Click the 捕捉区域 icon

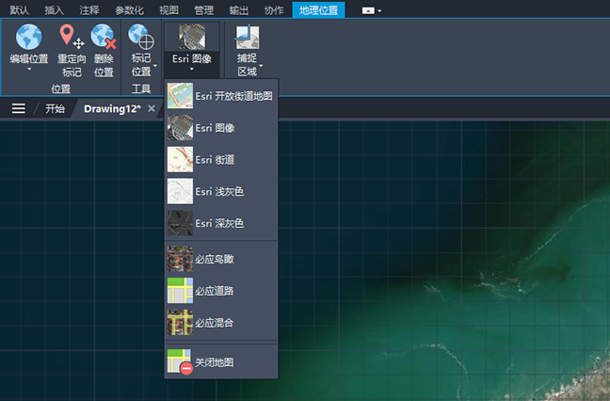coord(247,38)
